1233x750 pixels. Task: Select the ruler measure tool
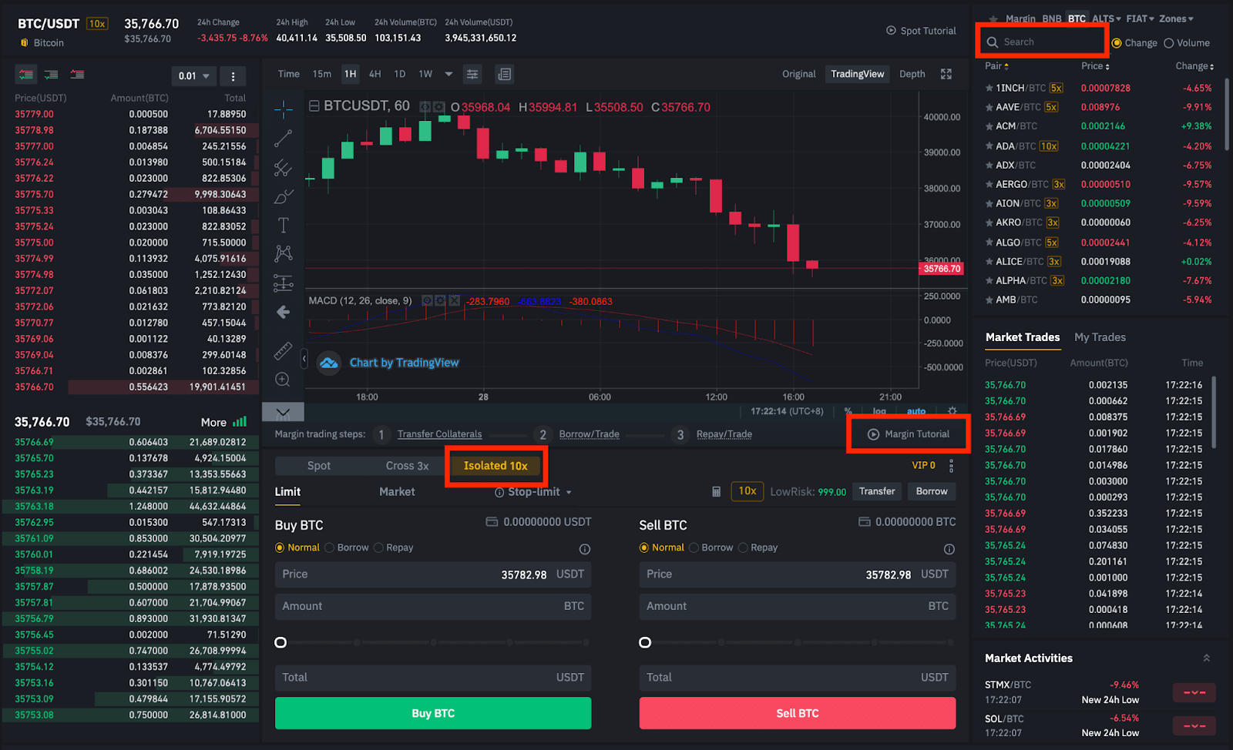[x=283, y=351]
